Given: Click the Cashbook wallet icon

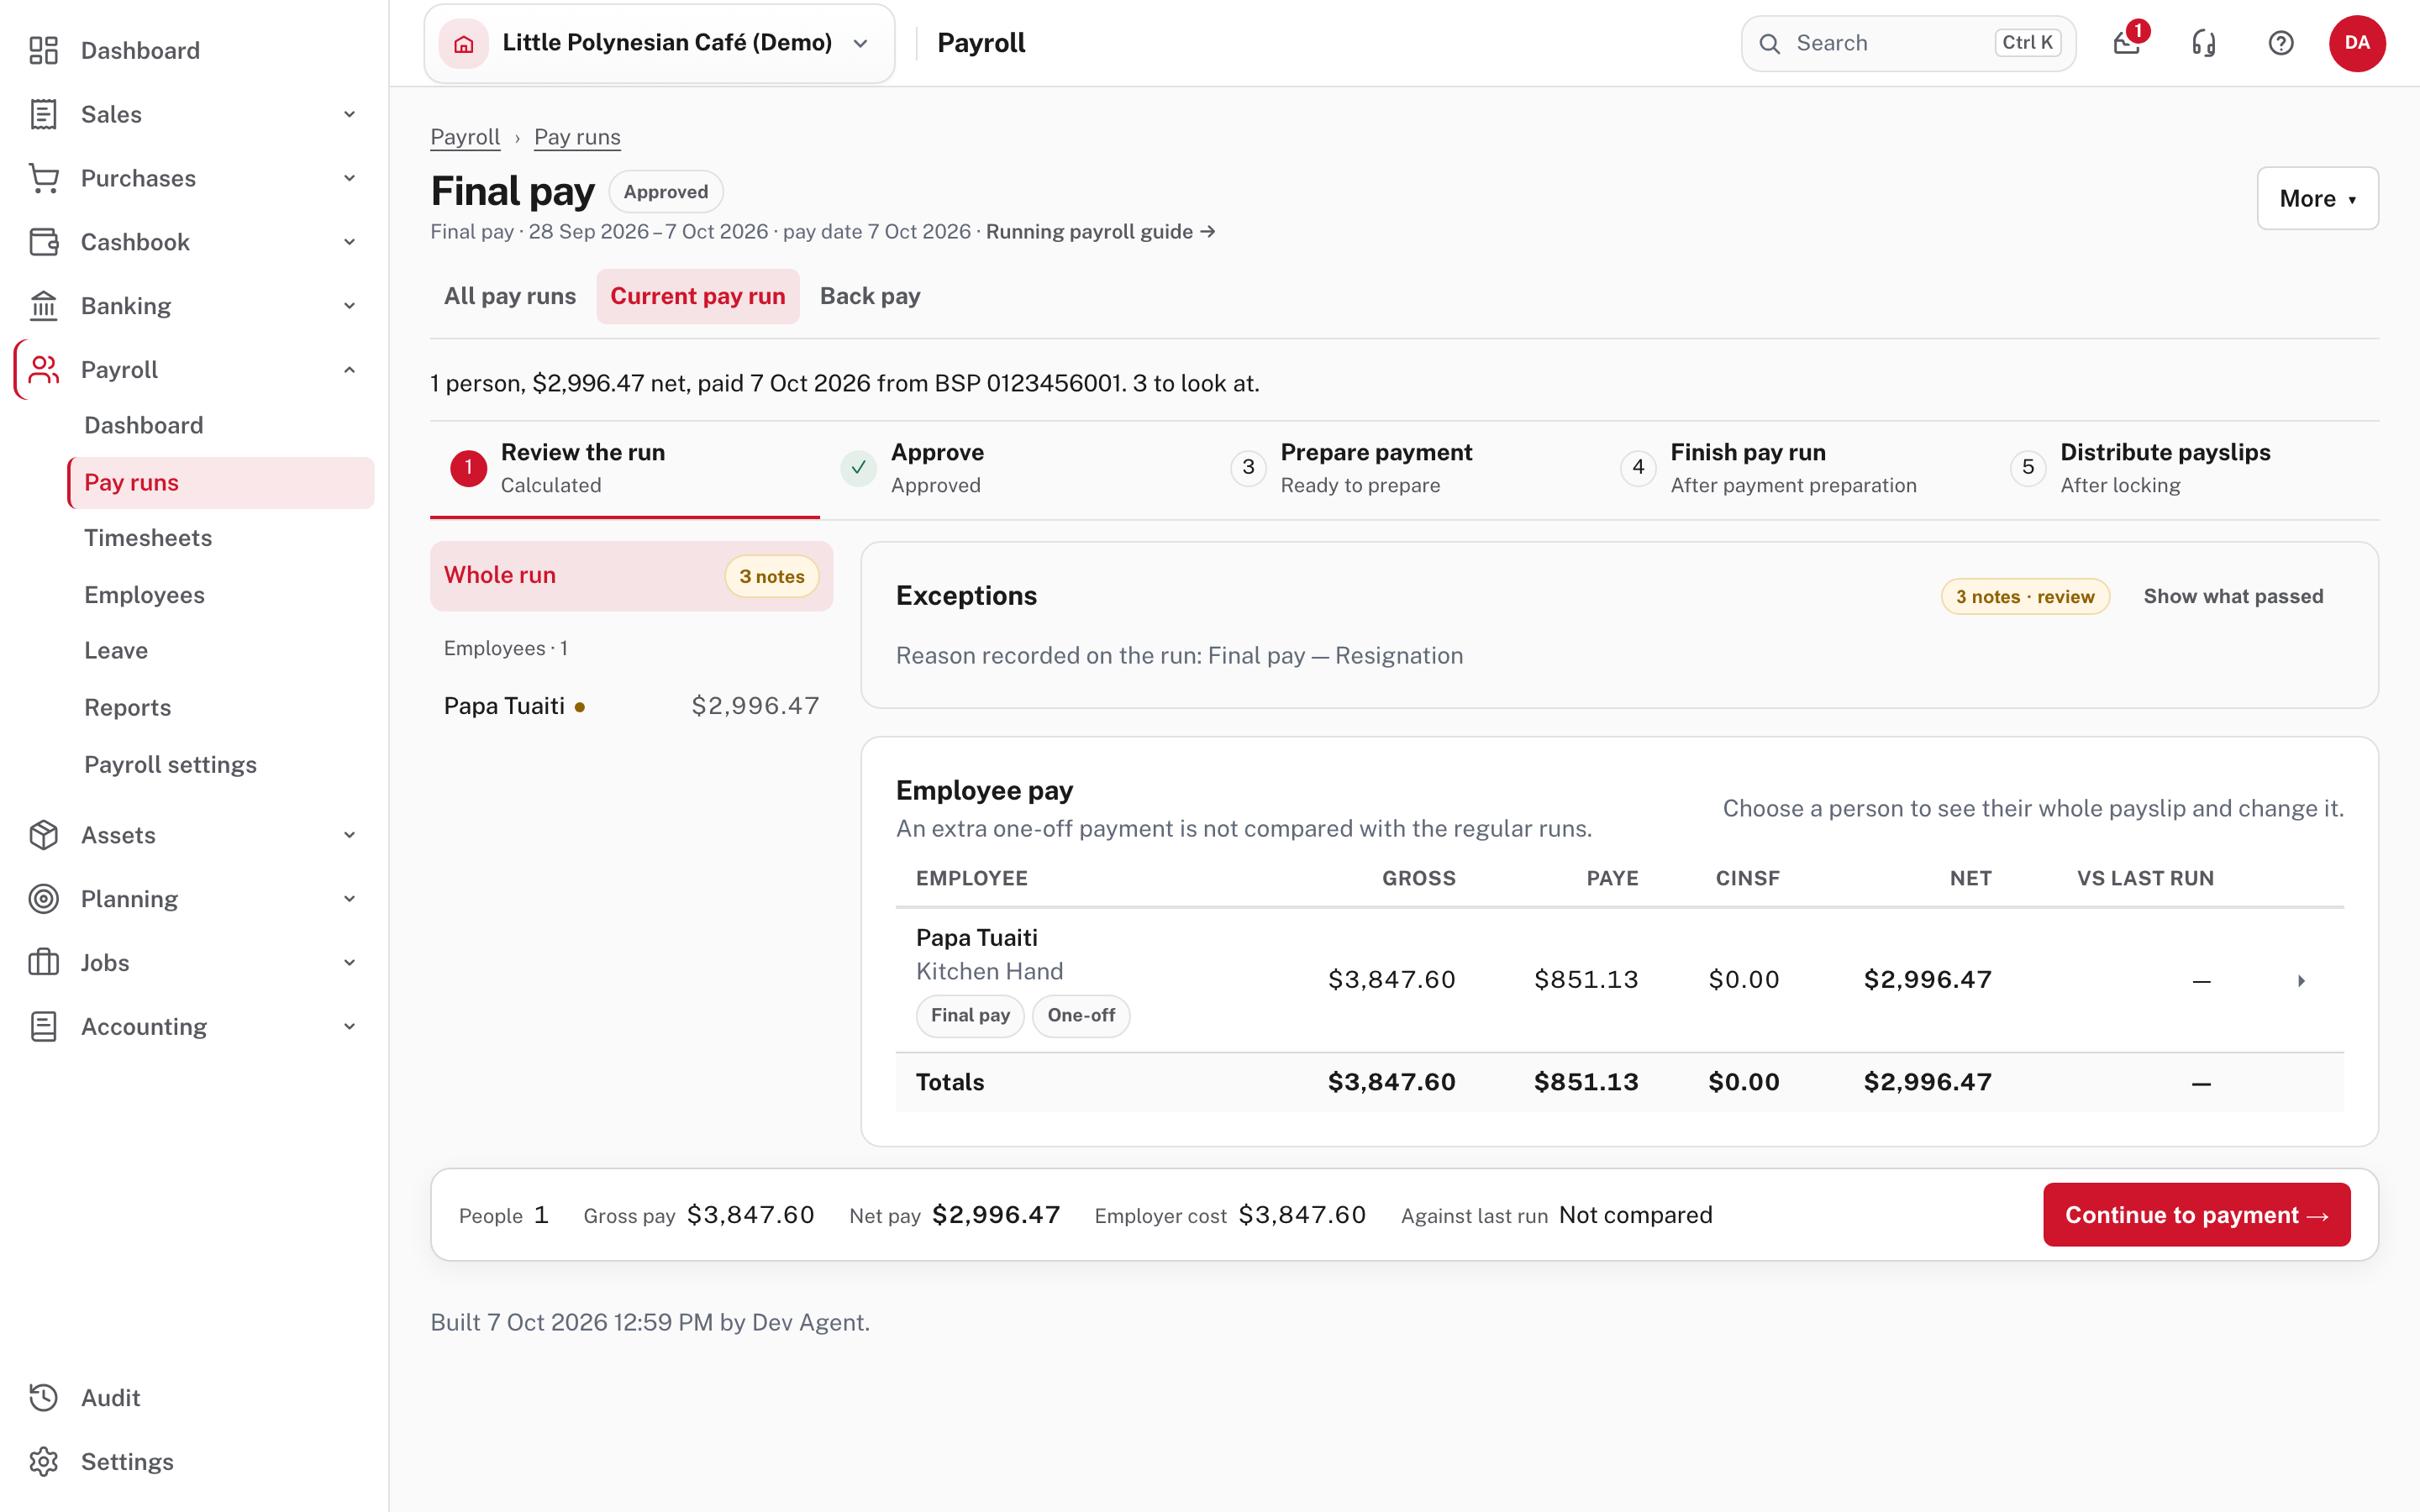Looking at the screenshot, I should pyautogui.click(x=43, y=242).
